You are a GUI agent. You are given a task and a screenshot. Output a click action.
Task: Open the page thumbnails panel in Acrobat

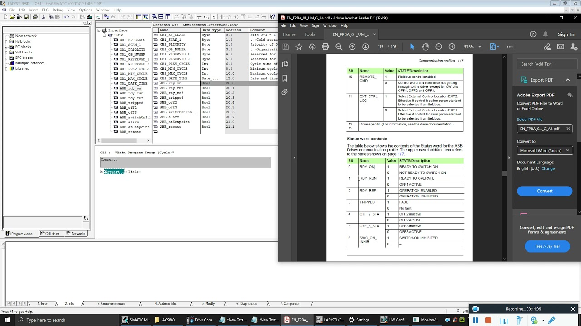point(285,64)
